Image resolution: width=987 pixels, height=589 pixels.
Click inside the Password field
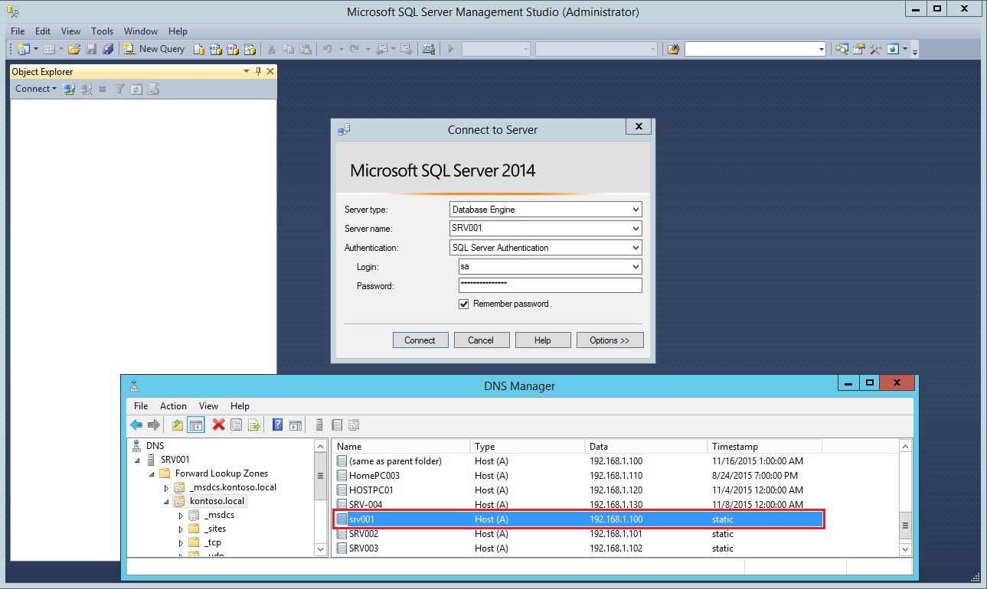click(550, 285)
